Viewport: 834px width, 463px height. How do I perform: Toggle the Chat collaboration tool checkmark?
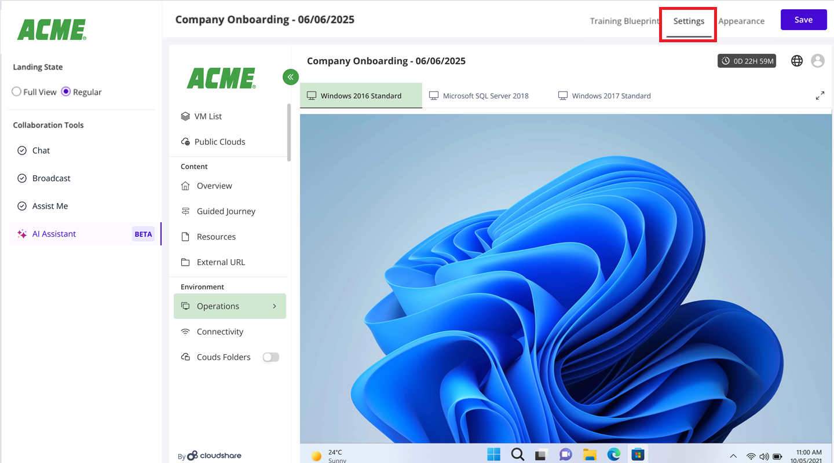[22, 150]
